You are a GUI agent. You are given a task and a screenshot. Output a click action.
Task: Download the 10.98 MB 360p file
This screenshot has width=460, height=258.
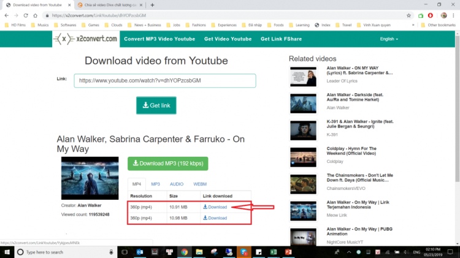pos(215,218)
